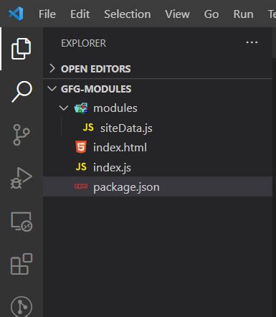Open the Run menu
Viewport: 276px width, 317px height.
(243, 14)
